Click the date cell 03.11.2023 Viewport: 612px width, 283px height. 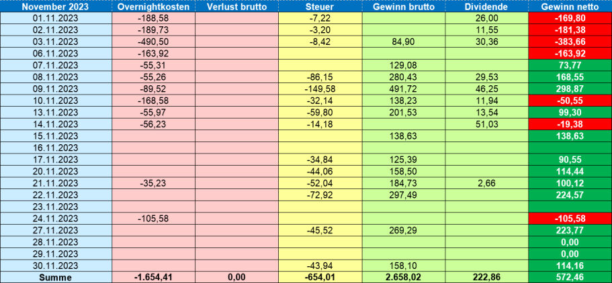56,42
